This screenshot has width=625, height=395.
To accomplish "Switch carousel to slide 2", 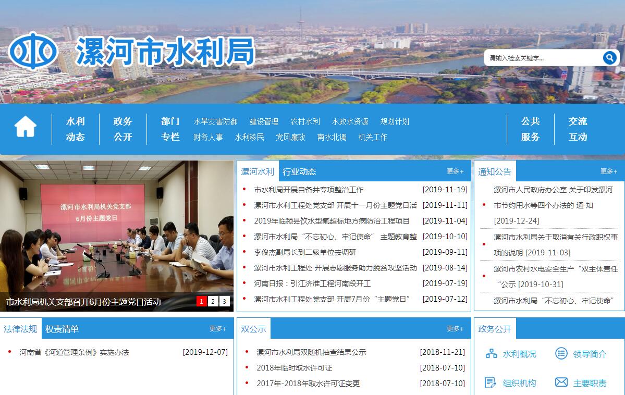I will click(213, 301).
